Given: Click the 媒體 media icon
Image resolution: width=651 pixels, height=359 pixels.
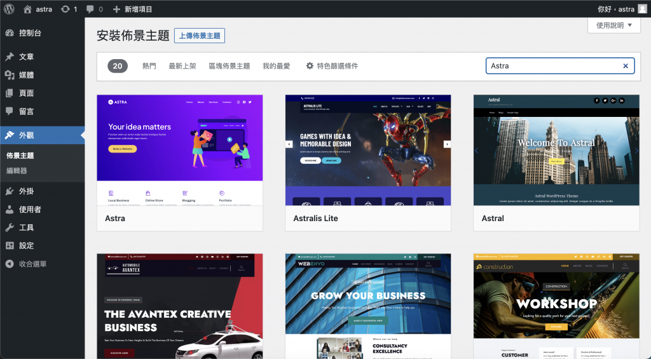Looking at the screenshot, I should point(10,75).
